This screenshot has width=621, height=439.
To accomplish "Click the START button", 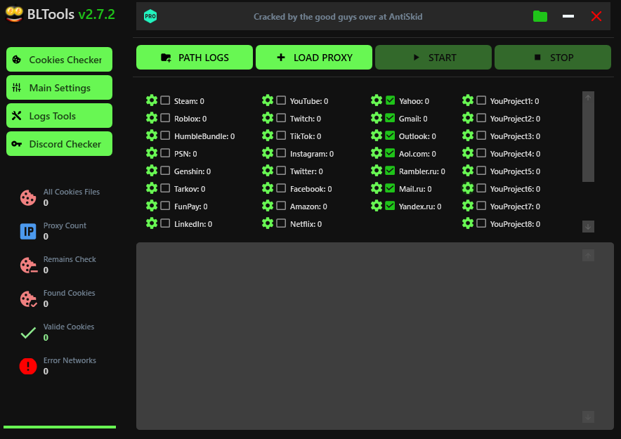I will [433, 58].
